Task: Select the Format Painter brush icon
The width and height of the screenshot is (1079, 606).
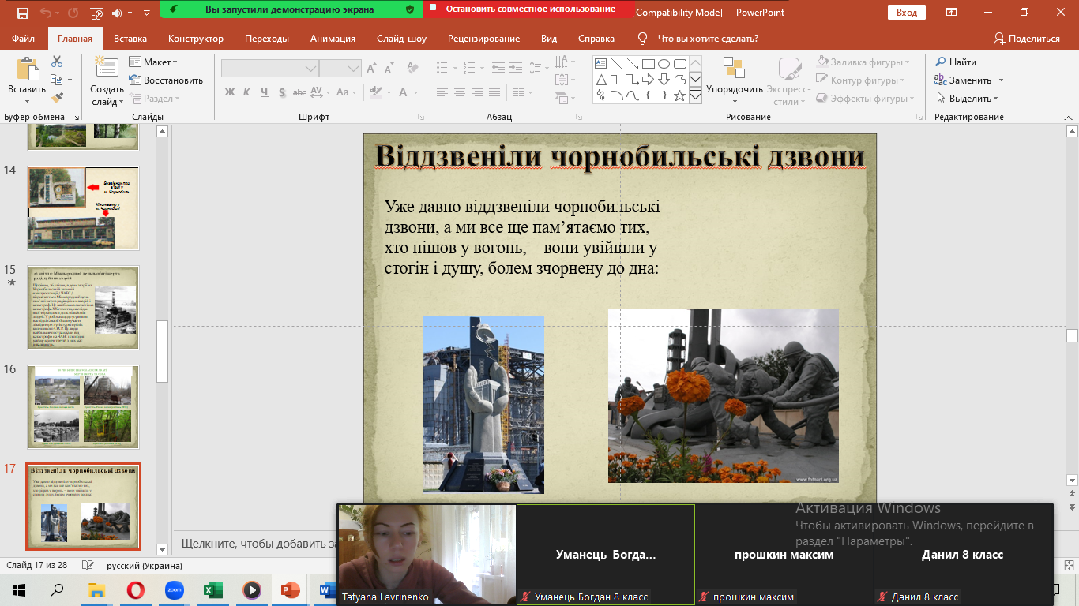Action: pos(57,98)
